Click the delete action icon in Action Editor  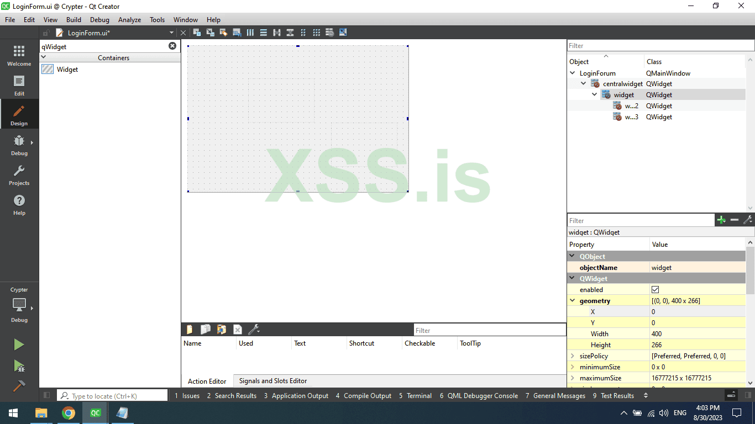pyautogui.click(x=237, y=329)
